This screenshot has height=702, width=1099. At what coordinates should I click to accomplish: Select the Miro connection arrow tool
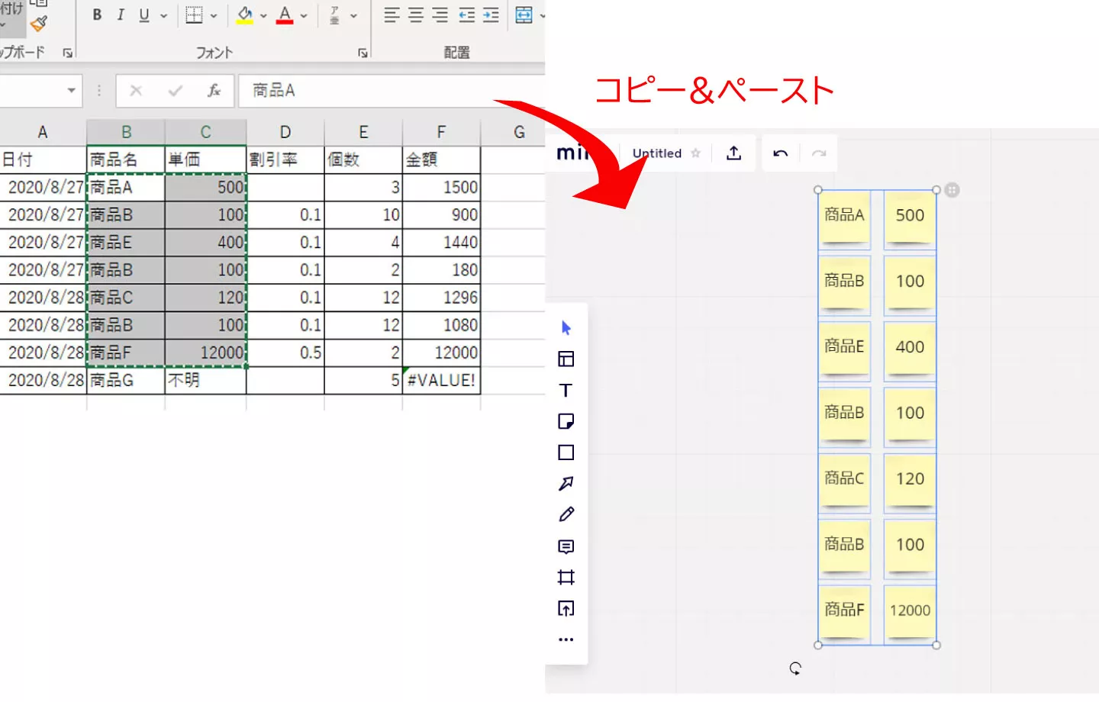click(566, 484)
